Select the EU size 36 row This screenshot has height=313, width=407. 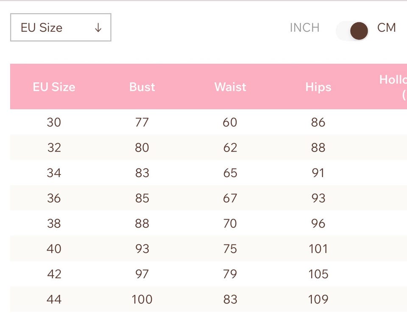(x=209, y=198)
